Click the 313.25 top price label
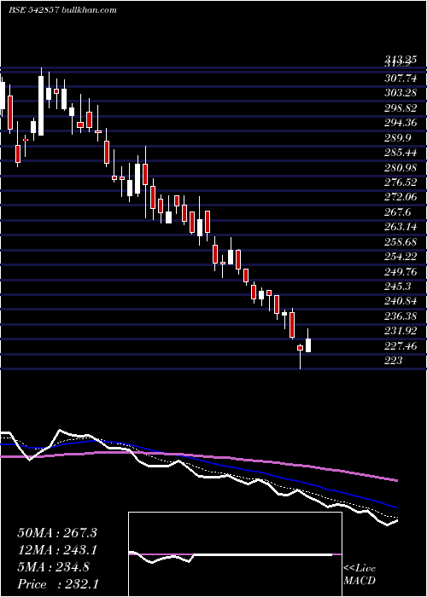The height and width of the screenshot is (597, 427). coord(401,59)
